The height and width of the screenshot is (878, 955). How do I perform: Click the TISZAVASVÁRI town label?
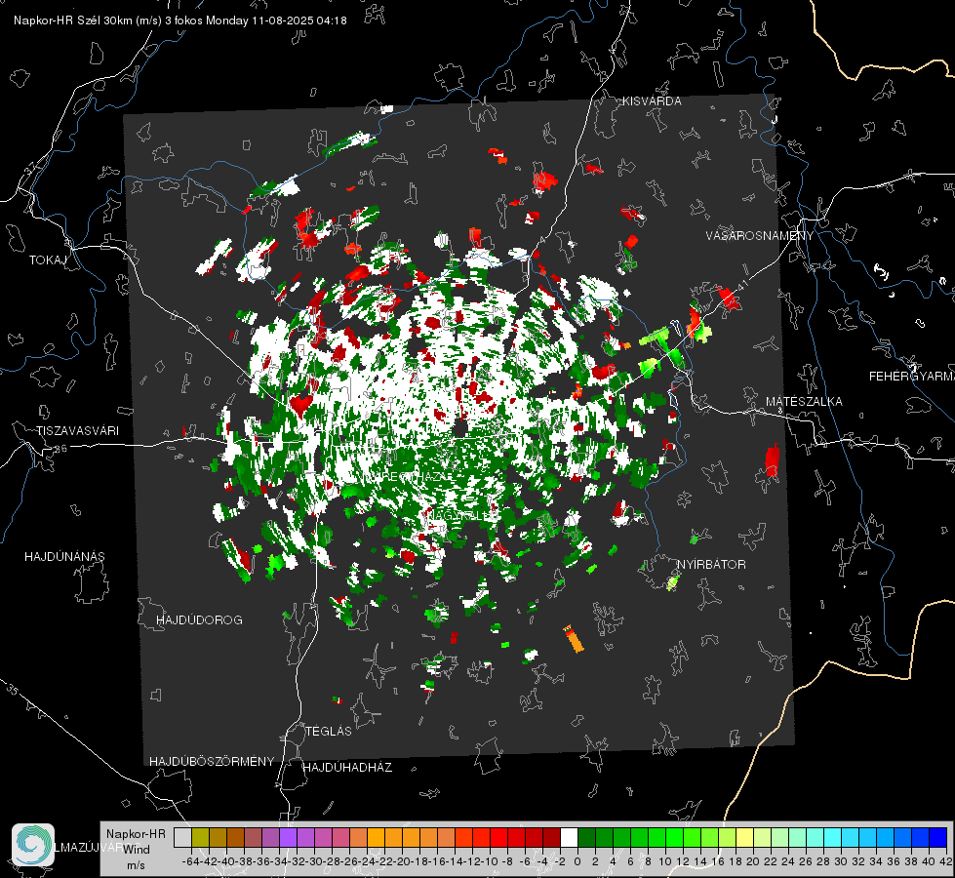point(77,431)
